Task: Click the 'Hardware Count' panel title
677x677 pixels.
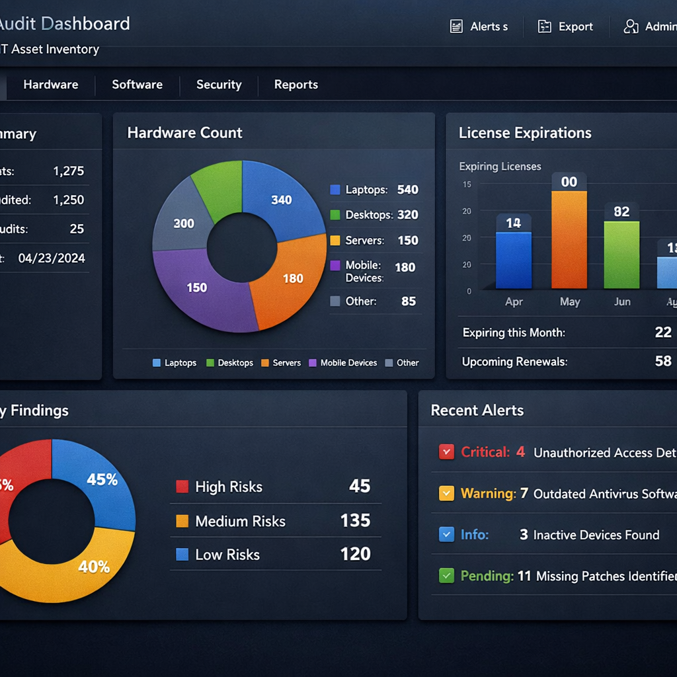Action: pyautogui.click(x=185, y=132)
